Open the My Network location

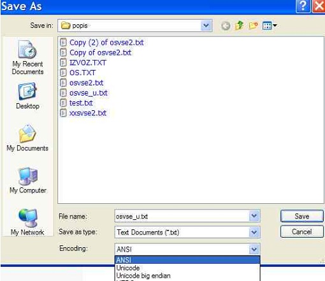pyautogui.click(x=27, y=222)
